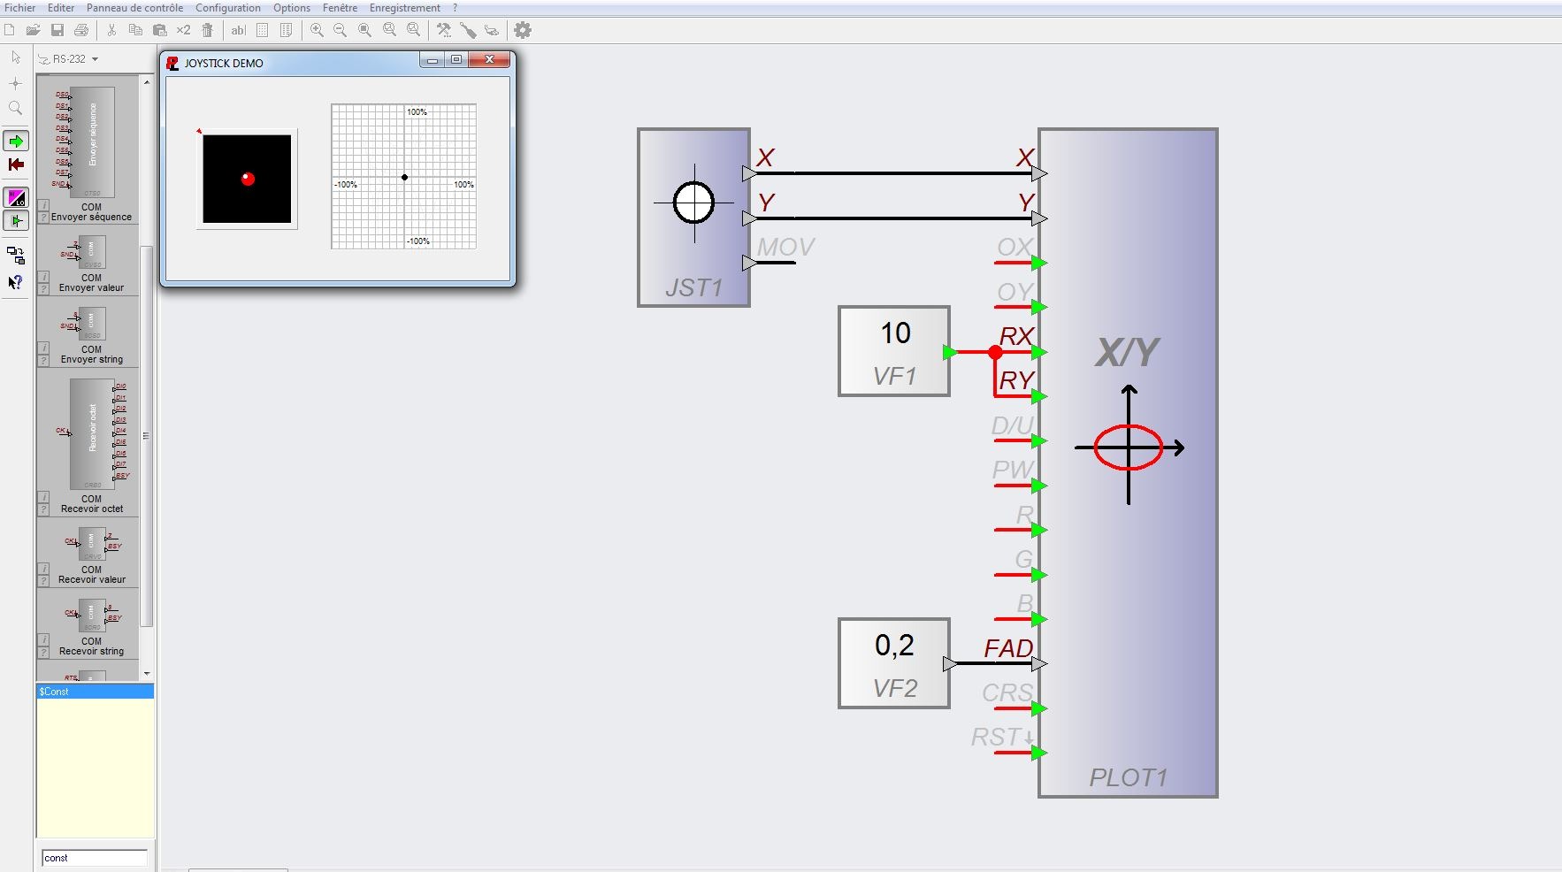Click the context help cursor icon
Viewport: 1562px width, 872px height.
[16, 282]
